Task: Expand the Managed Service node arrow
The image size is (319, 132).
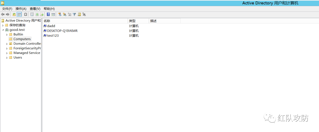Action: coord(7,53)
